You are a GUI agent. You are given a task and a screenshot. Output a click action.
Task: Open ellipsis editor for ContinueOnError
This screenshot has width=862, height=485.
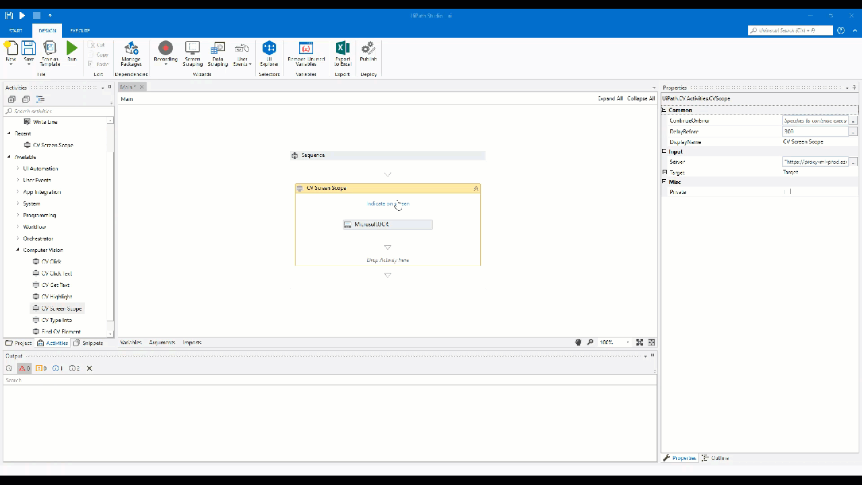[x=853, y=121]
